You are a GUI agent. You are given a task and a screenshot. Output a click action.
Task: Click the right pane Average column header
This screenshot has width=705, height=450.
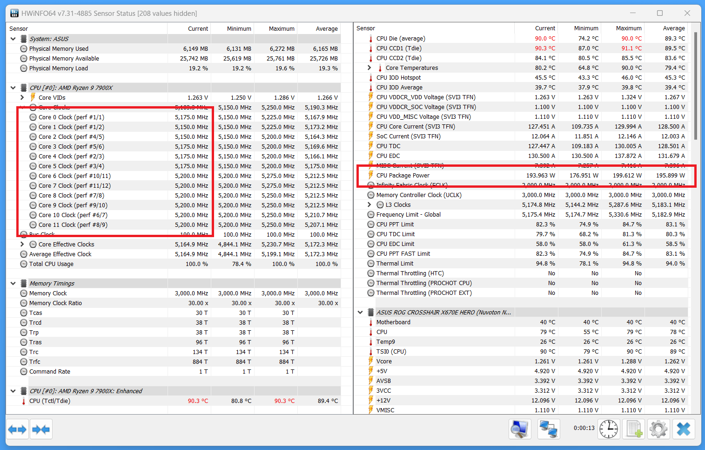(x=666, y=28)
